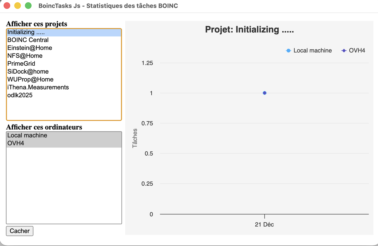The width and height of the screenshot is (378, 246).
Task: Click the data point at value 1
Action: 265,93
